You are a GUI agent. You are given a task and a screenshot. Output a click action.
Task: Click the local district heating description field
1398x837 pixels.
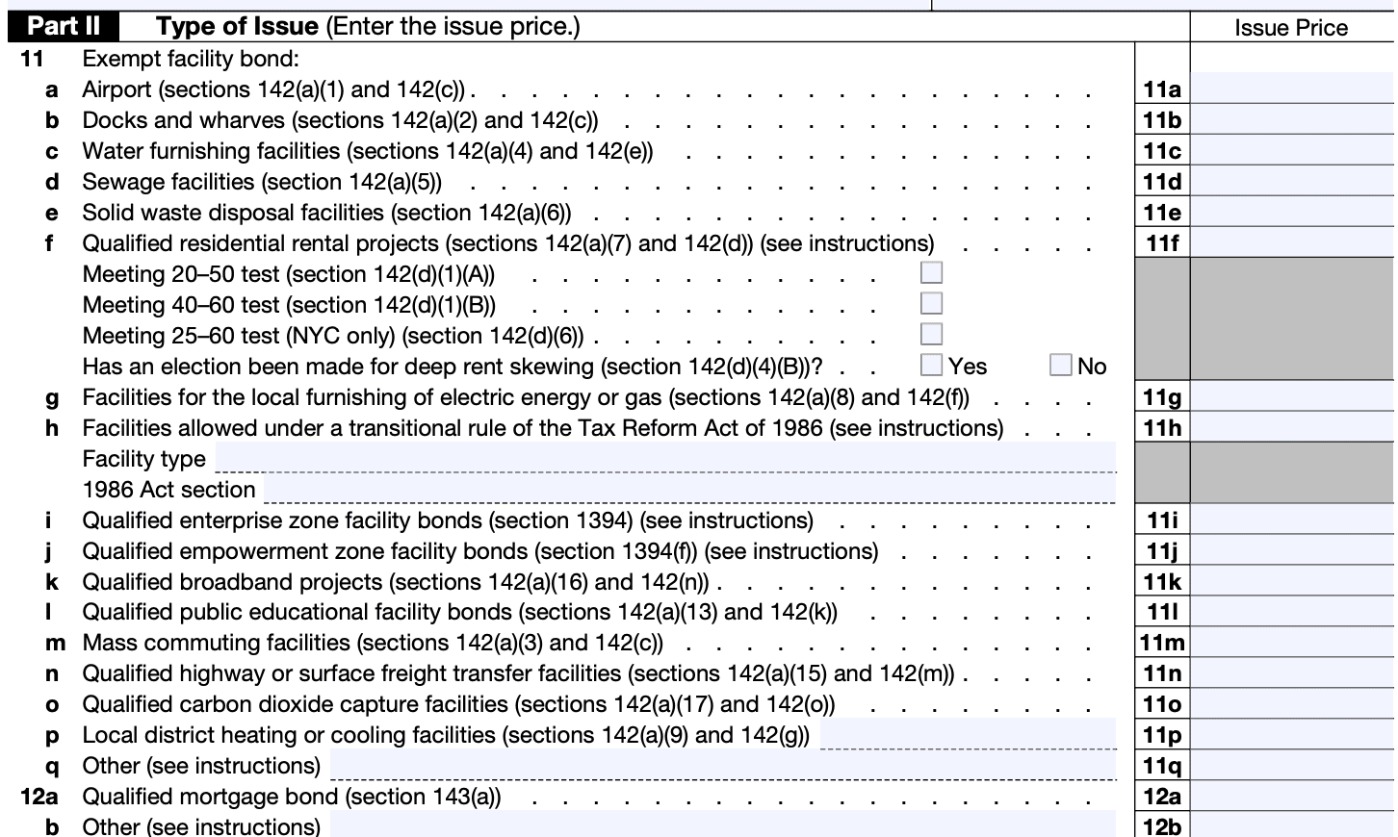tap(967, 734)
